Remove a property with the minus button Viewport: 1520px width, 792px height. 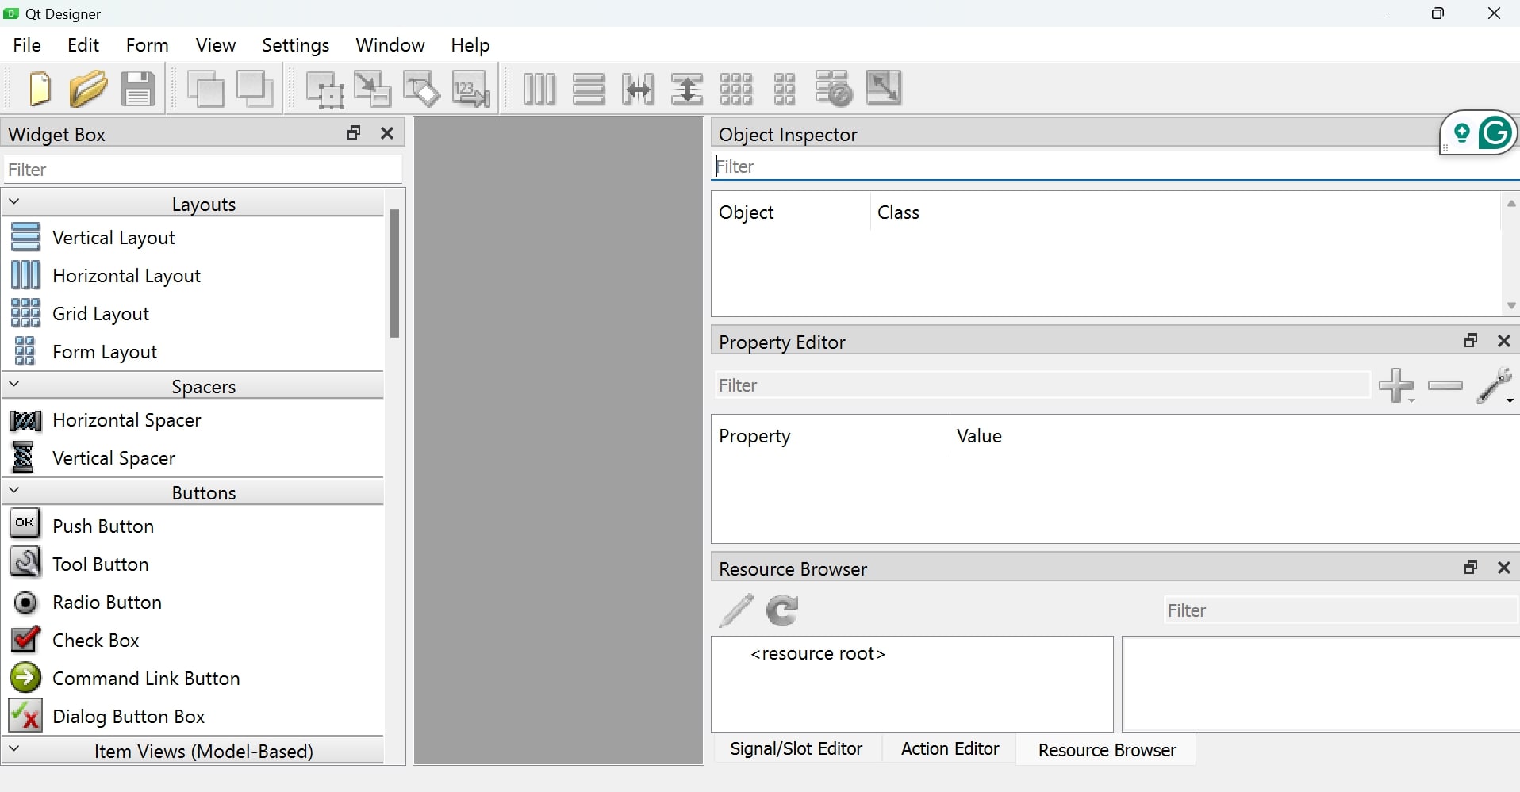1445,386
